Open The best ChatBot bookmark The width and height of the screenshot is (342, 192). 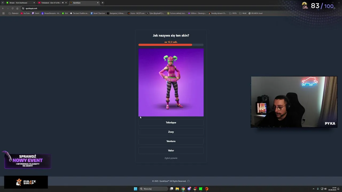click(x=79, y=13)
